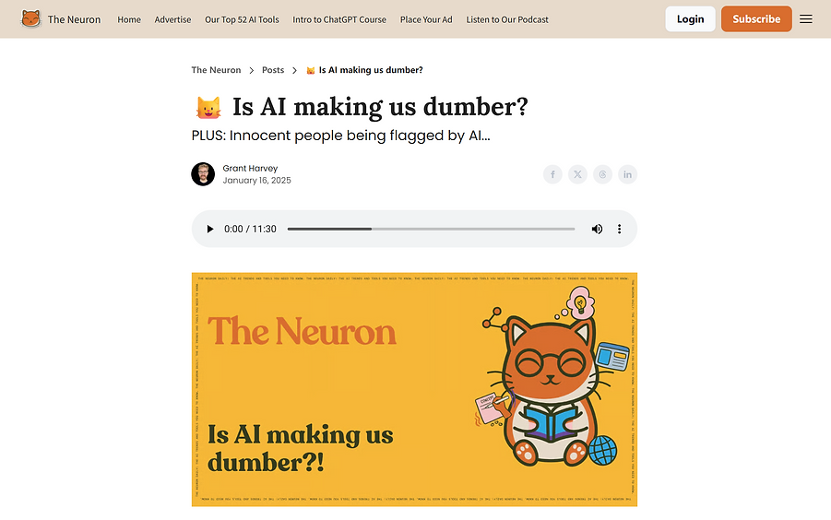Image resolution: width=831 pixels, height=520 pixels.
Task: Mute the audio player volume
Action: (597, 229)
